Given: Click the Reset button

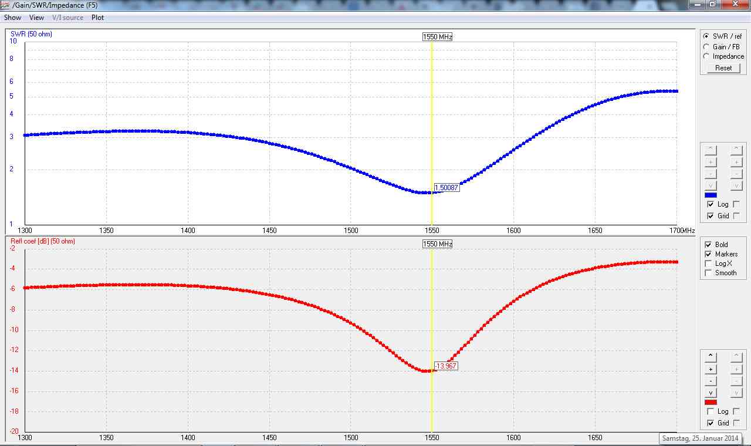Looking at the screenshot, I should pyautogui.click(x=723, y=68).
